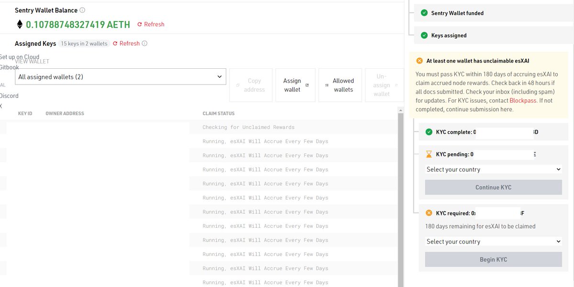
Task: Click the Copy address button
Action: coord(251,85)
